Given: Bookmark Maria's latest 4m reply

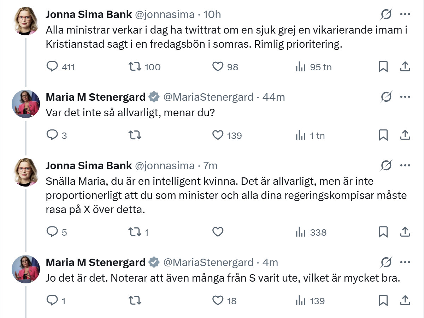Looking at the screenshot, I should [x=383, y=301].
